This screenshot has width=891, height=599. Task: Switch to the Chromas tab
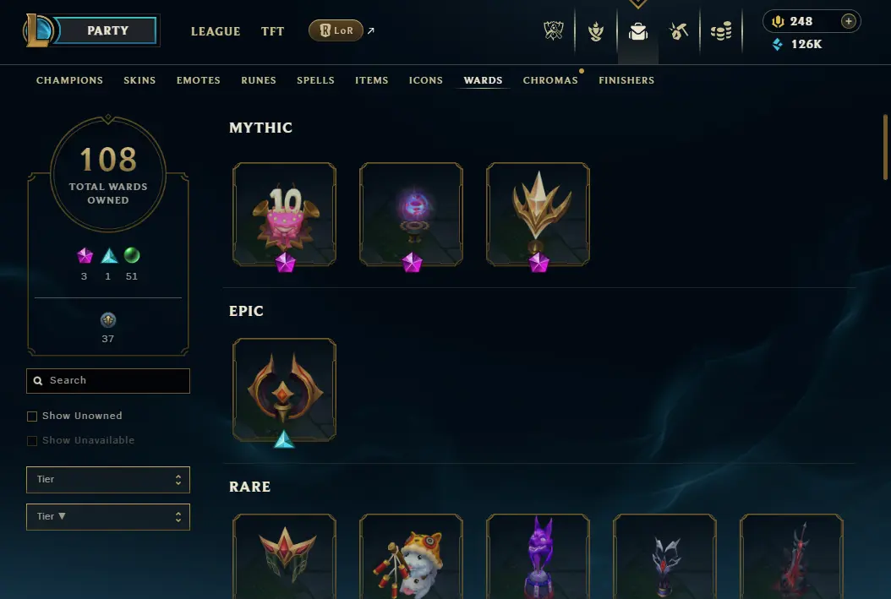[550, 80]
